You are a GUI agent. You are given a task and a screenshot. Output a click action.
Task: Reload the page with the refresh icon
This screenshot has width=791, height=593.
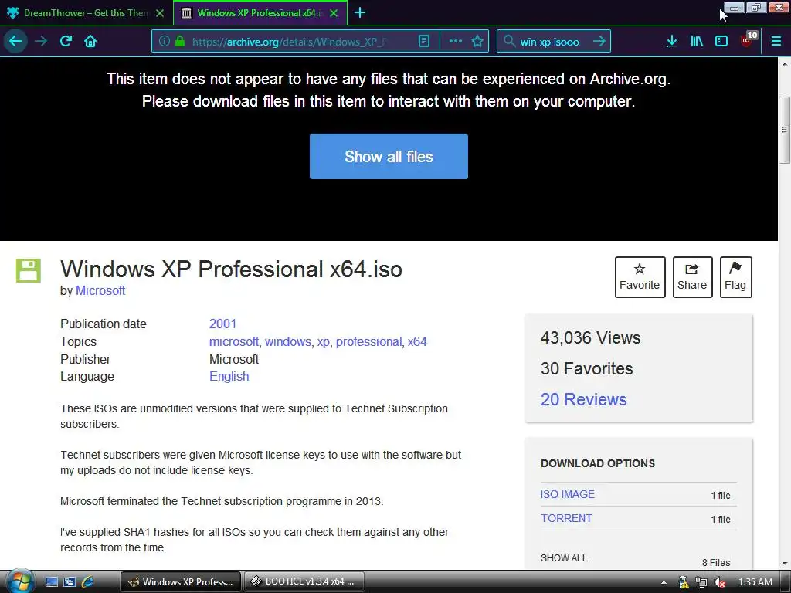(x=66, y=41)
